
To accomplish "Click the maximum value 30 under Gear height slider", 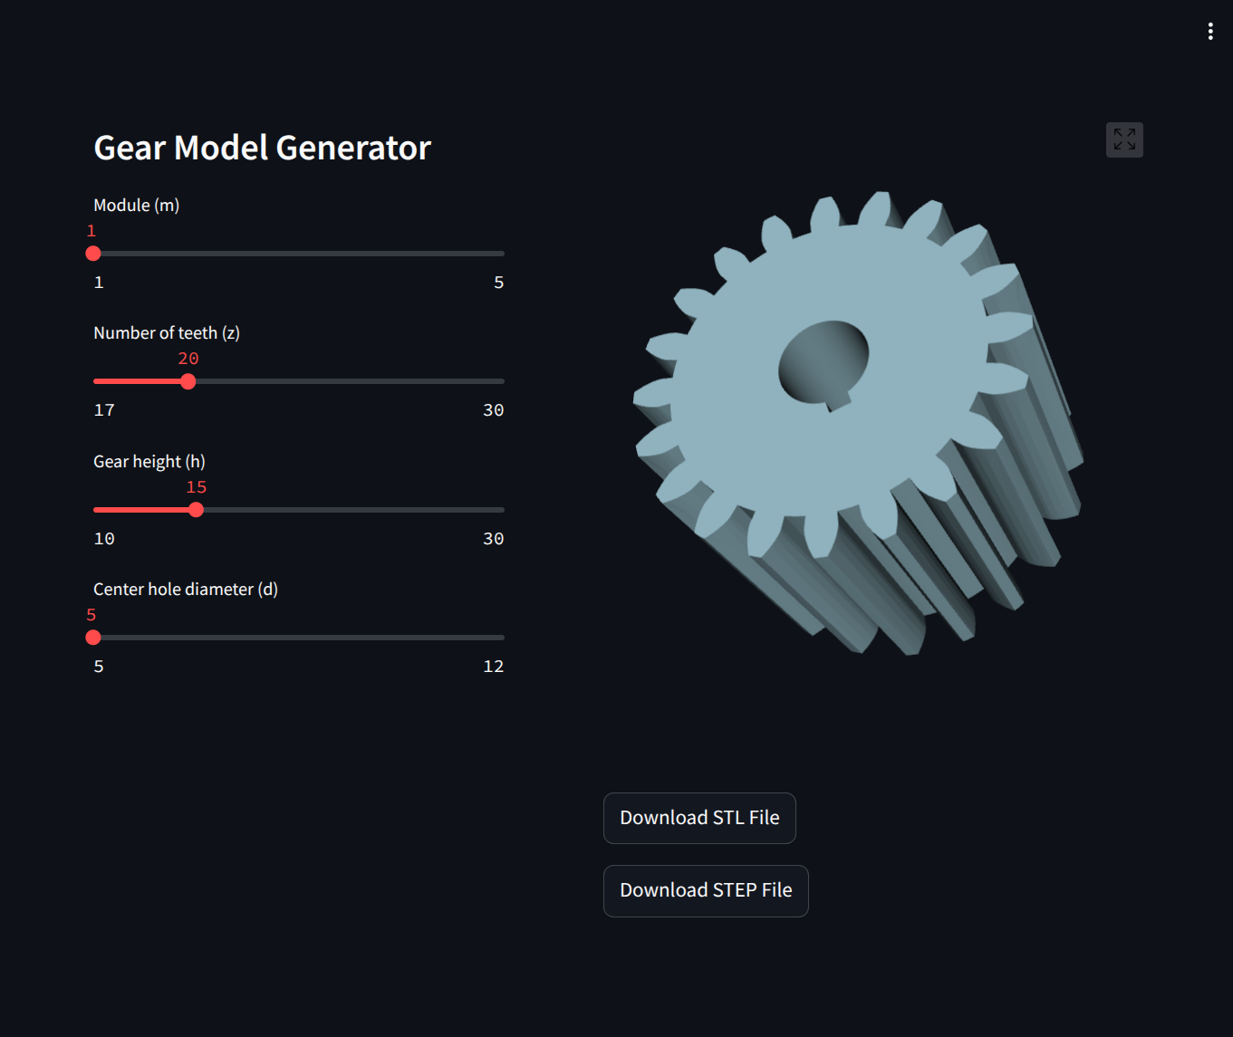I will tap(493, 539).
